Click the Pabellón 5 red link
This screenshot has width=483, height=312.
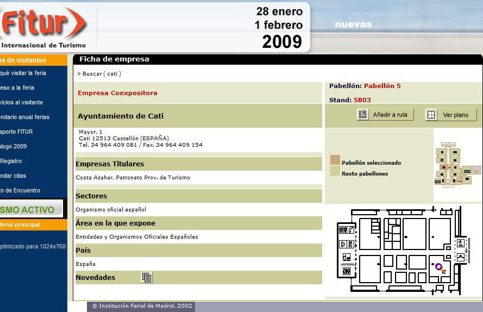tap(382, 86)
